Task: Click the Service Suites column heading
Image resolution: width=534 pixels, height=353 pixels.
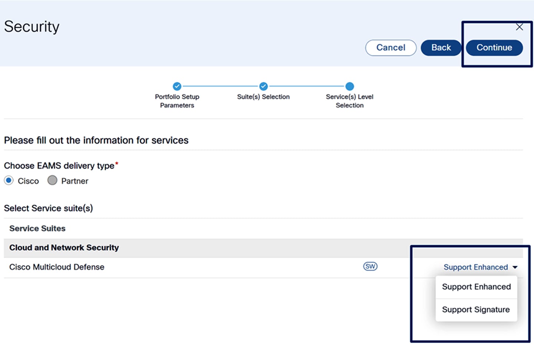Action: tap(37, 228)
